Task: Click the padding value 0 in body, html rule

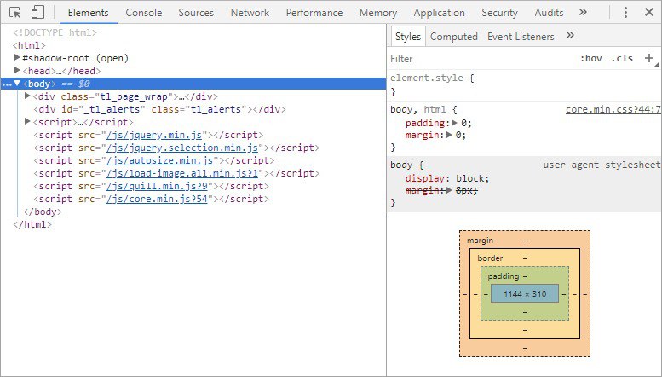Action: 466,123
